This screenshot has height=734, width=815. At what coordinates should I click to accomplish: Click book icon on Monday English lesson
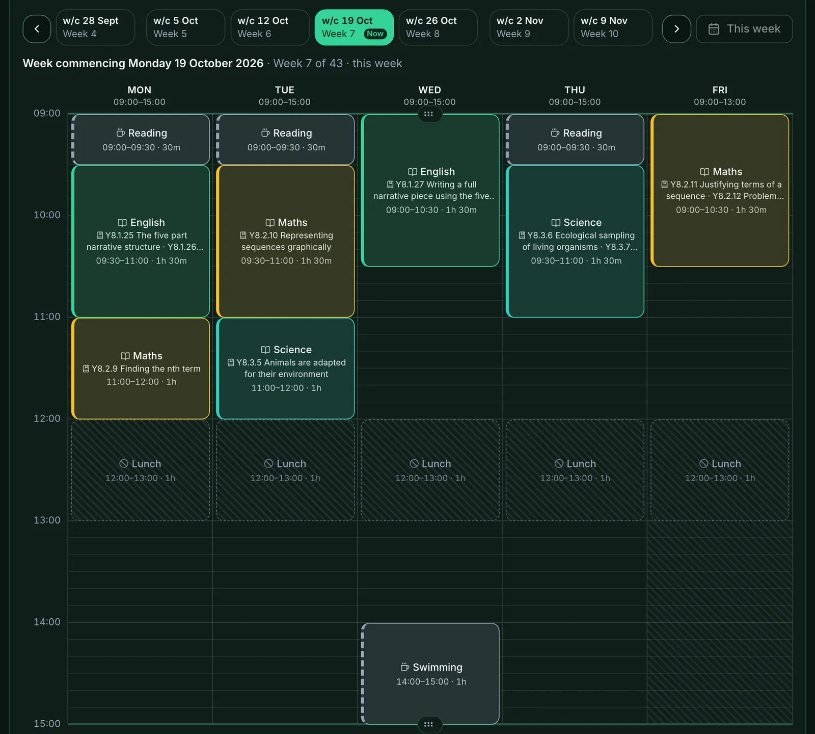pos(122,223)
